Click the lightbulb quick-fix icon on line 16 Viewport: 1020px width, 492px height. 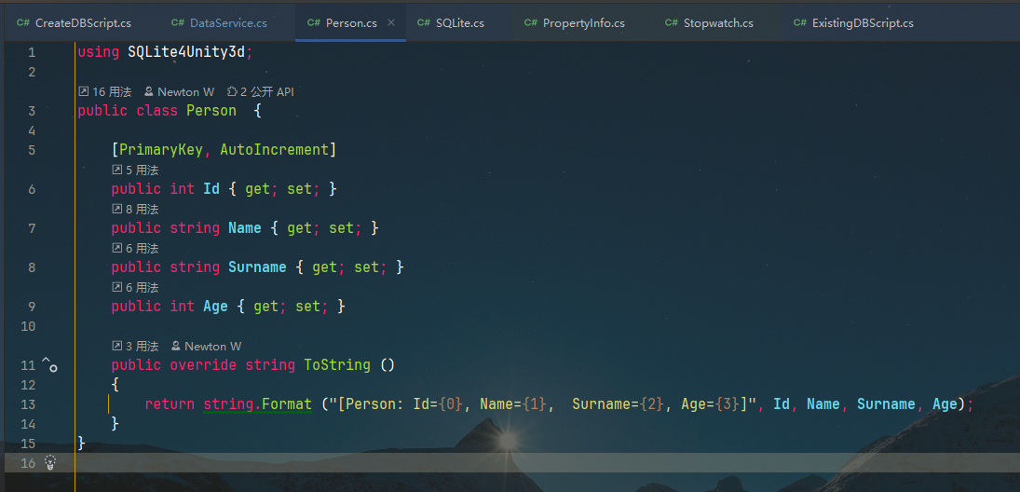click(x=50, y=463)
